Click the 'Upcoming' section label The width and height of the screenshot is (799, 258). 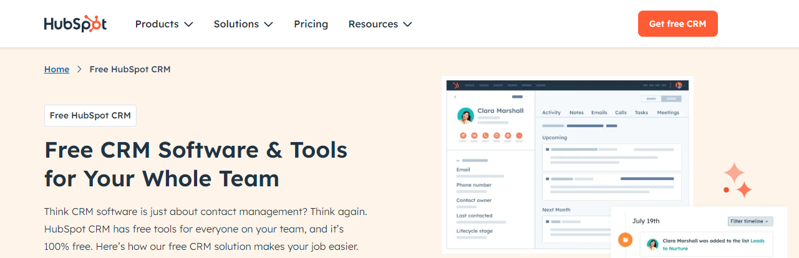coord(554,138)
